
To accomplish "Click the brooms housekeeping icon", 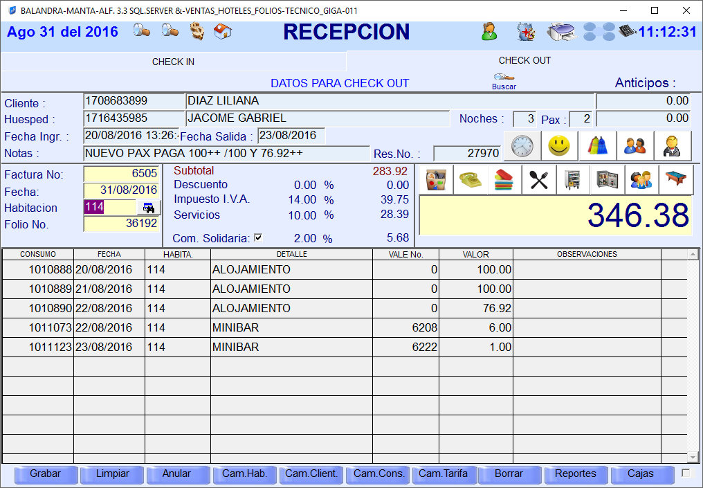I will click(x=597, y=146).
